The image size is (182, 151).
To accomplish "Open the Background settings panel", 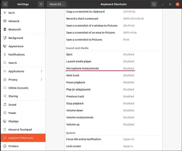I will tap(23, 38).
